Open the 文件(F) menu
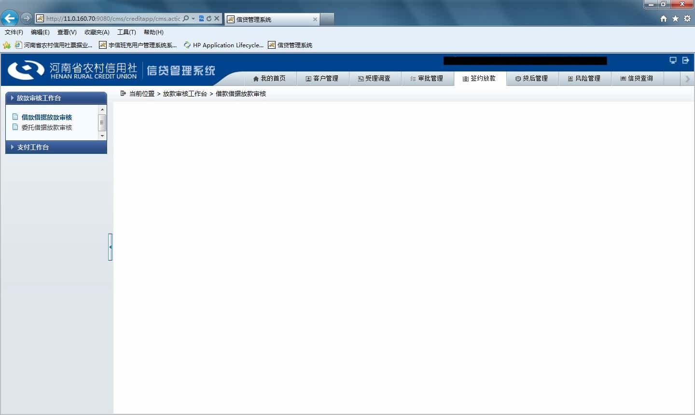The height and width of the screenshot is (415, 695). (14, 32)
